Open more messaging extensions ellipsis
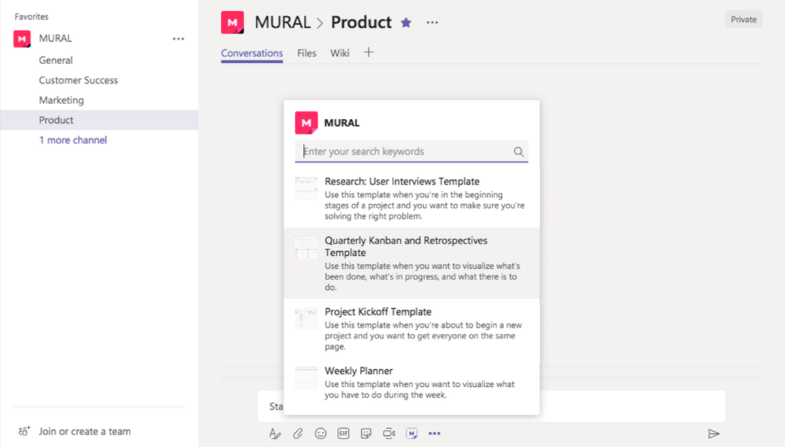The image size is (785, 447). (434, 433)
